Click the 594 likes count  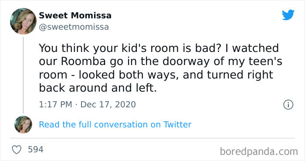(x=36, y=150)
